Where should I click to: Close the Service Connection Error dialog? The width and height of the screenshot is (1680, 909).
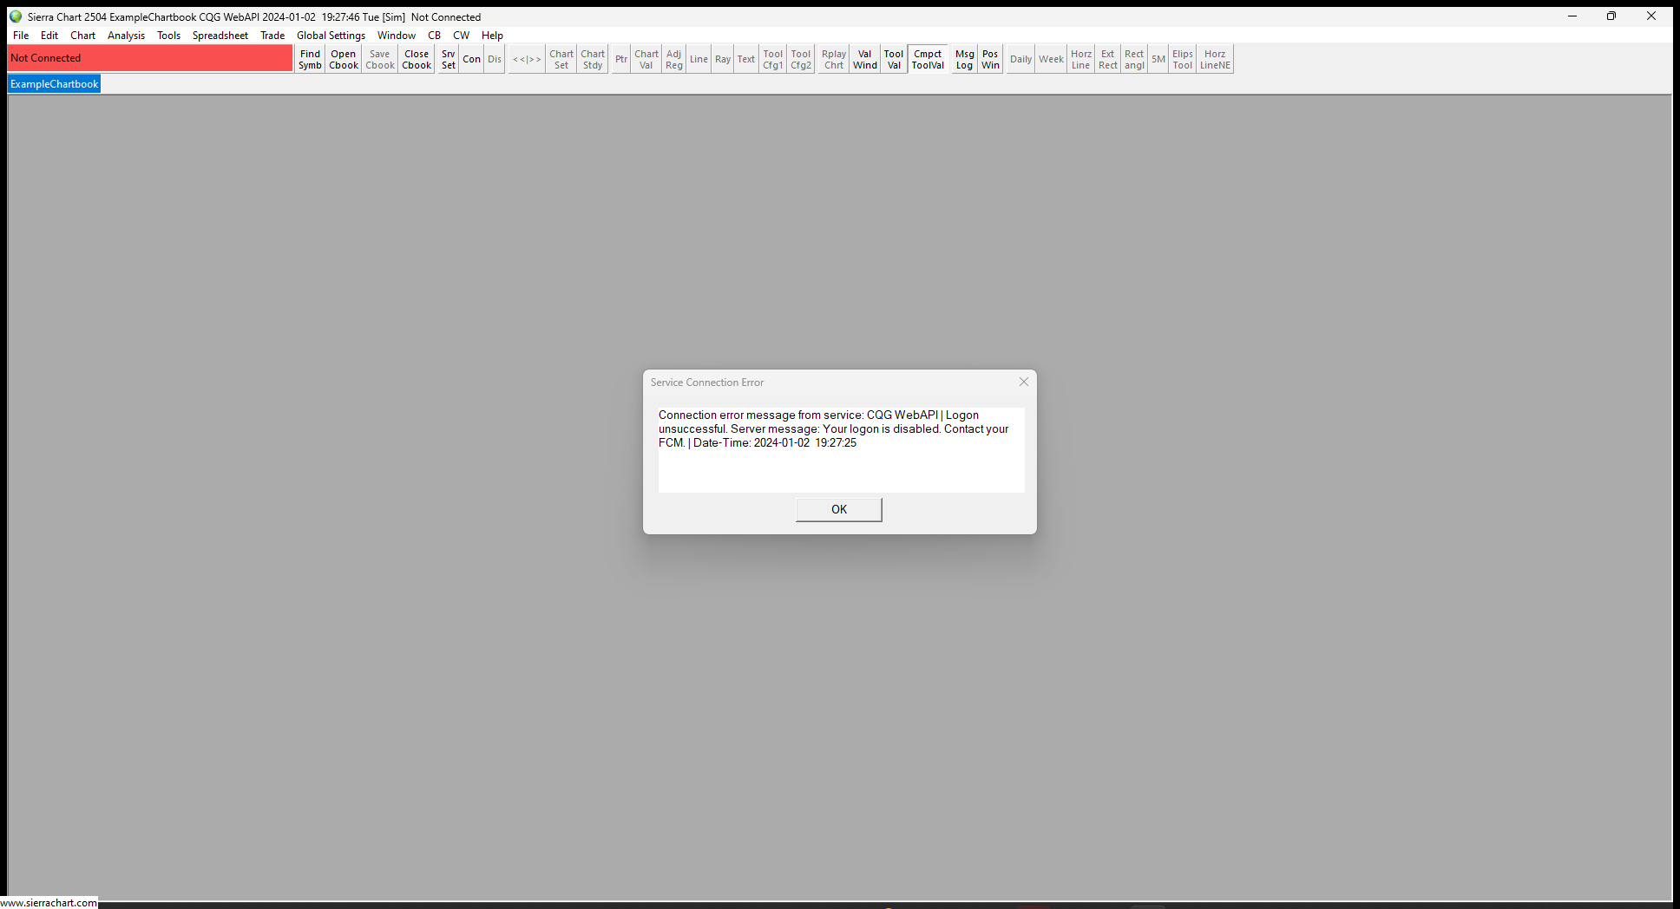pyautogui.click(x=1024, y=382)
